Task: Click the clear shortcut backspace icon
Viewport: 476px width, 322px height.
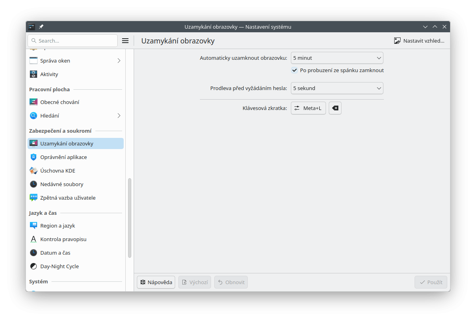Action: coord(335,108)
